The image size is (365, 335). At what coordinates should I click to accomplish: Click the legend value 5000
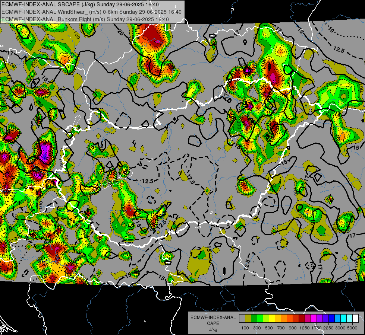click(352, 328)
